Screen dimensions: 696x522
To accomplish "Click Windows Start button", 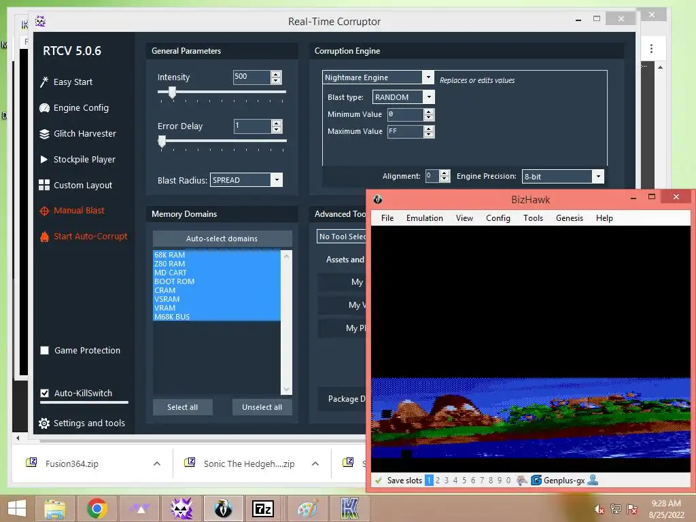I will (x=16, y=508).
